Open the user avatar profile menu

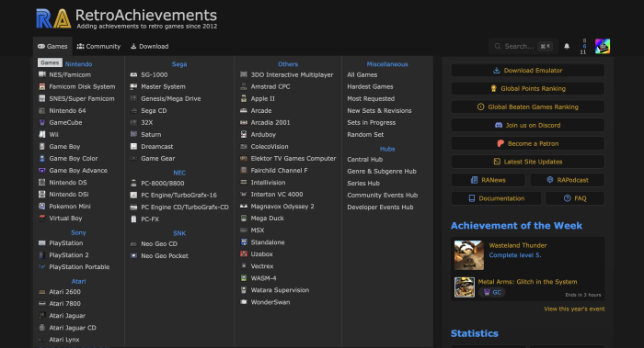[603, 46]
